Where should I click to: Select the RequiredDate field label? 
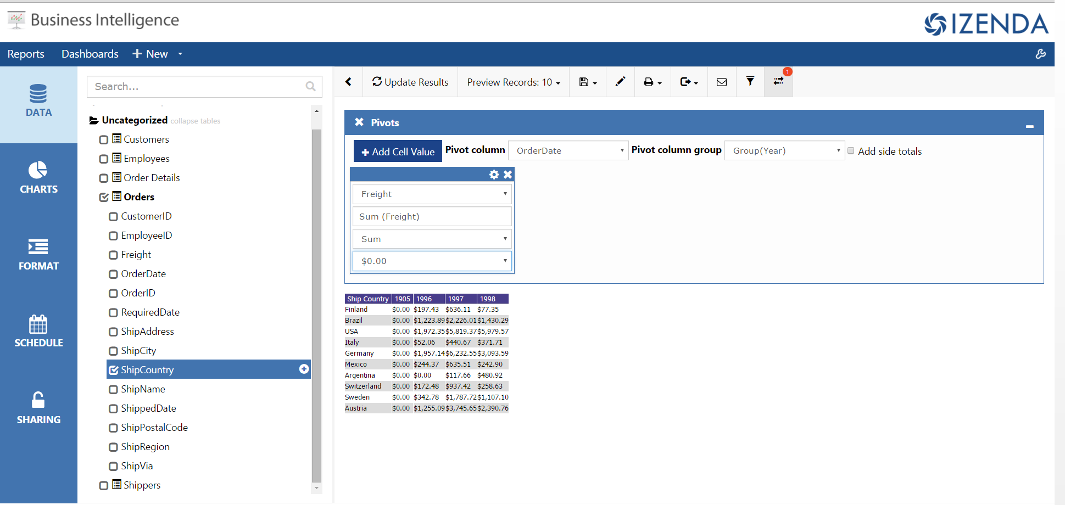pos(150,312)
